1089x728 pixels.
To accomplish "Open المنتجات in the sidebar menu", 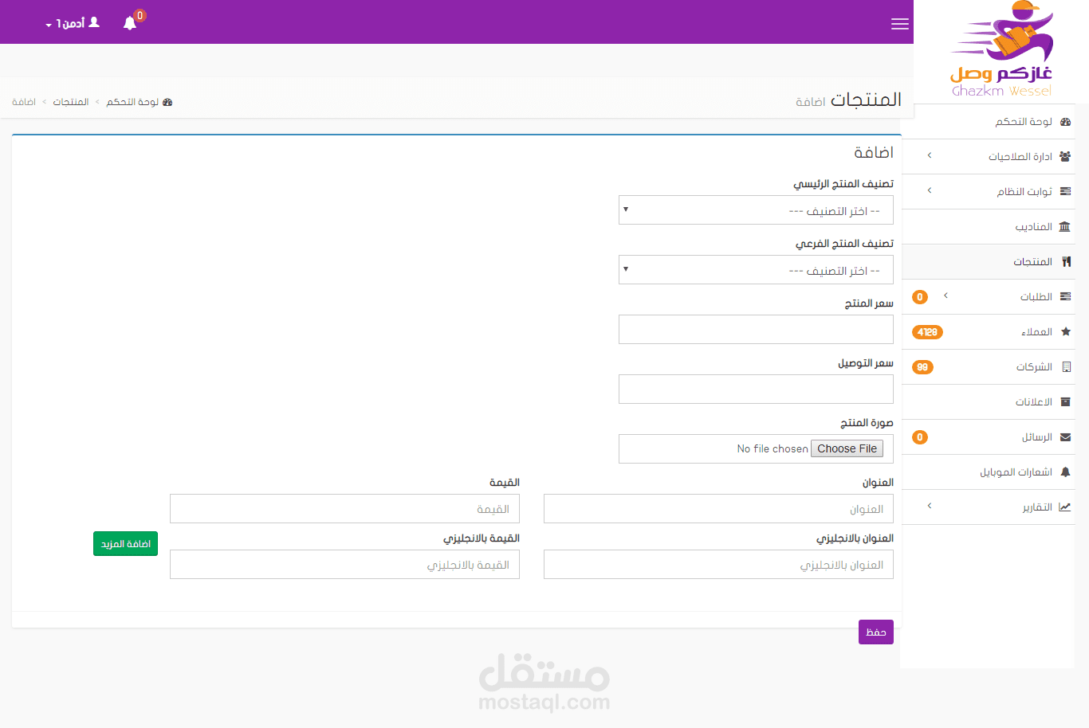I will (1032, 262).
